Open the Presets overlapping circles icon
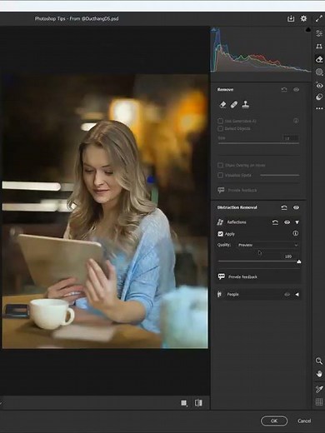The height and width of the screenshot is (433, 325). pyautogui.click(x=319, y=97)
